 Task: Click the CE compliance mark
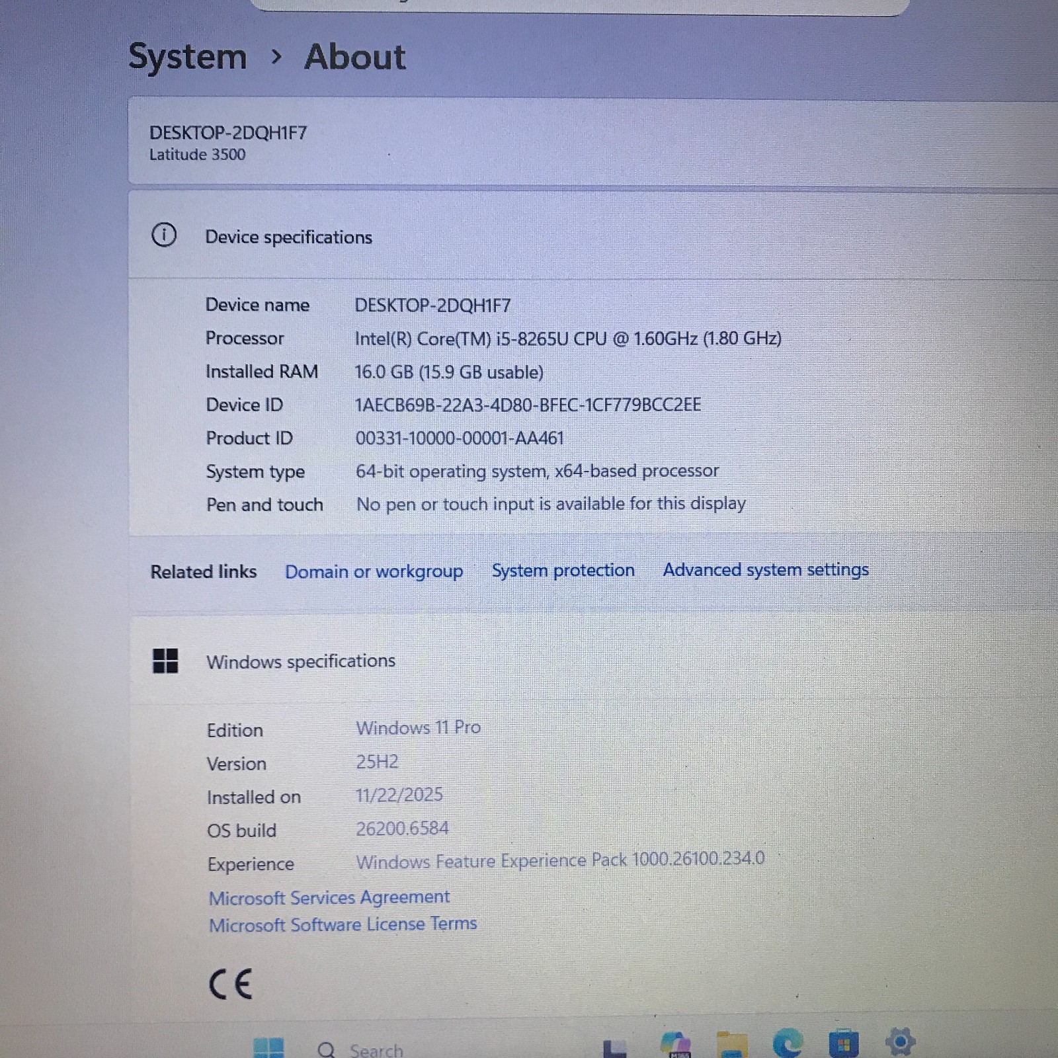[x=231, y=983]
